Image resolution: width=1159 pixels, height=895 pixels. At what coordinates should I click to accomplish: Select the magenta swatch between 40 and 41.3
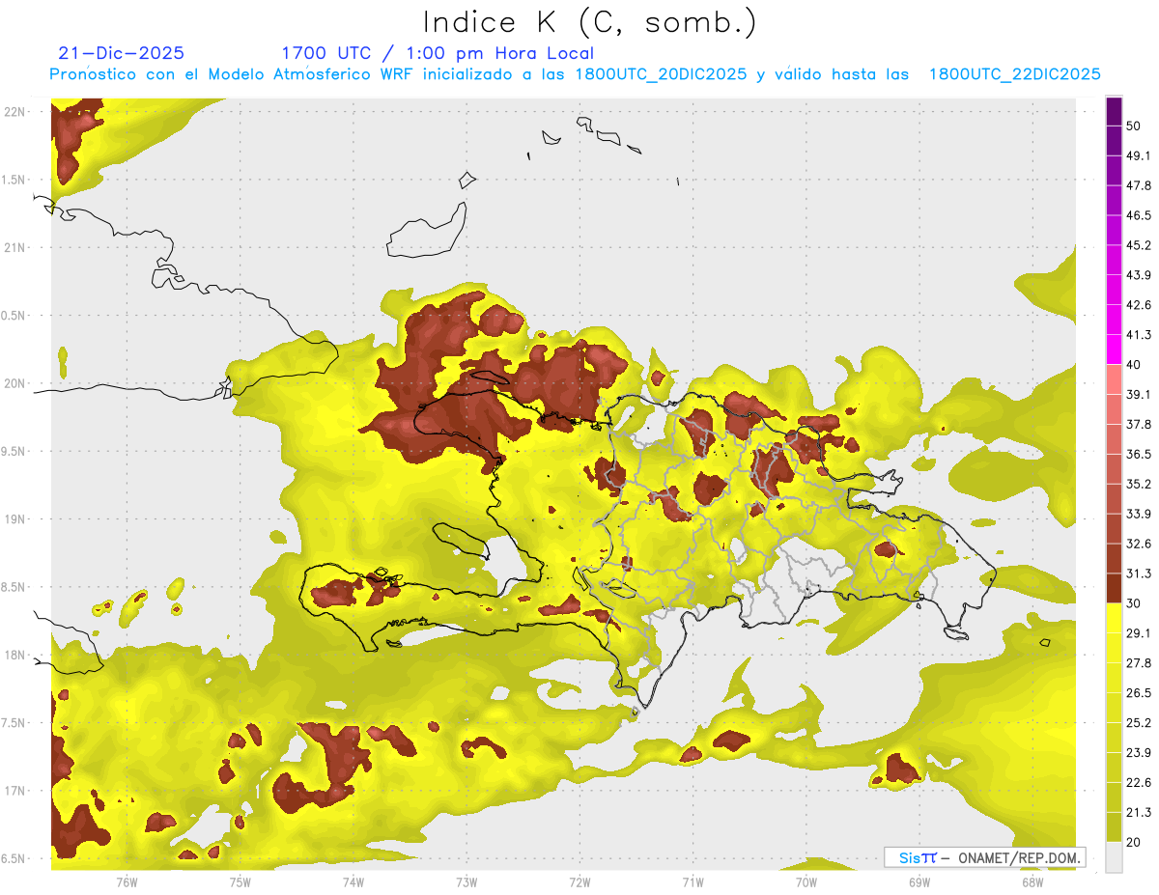pyautogui.click(x=1114, y=350)
